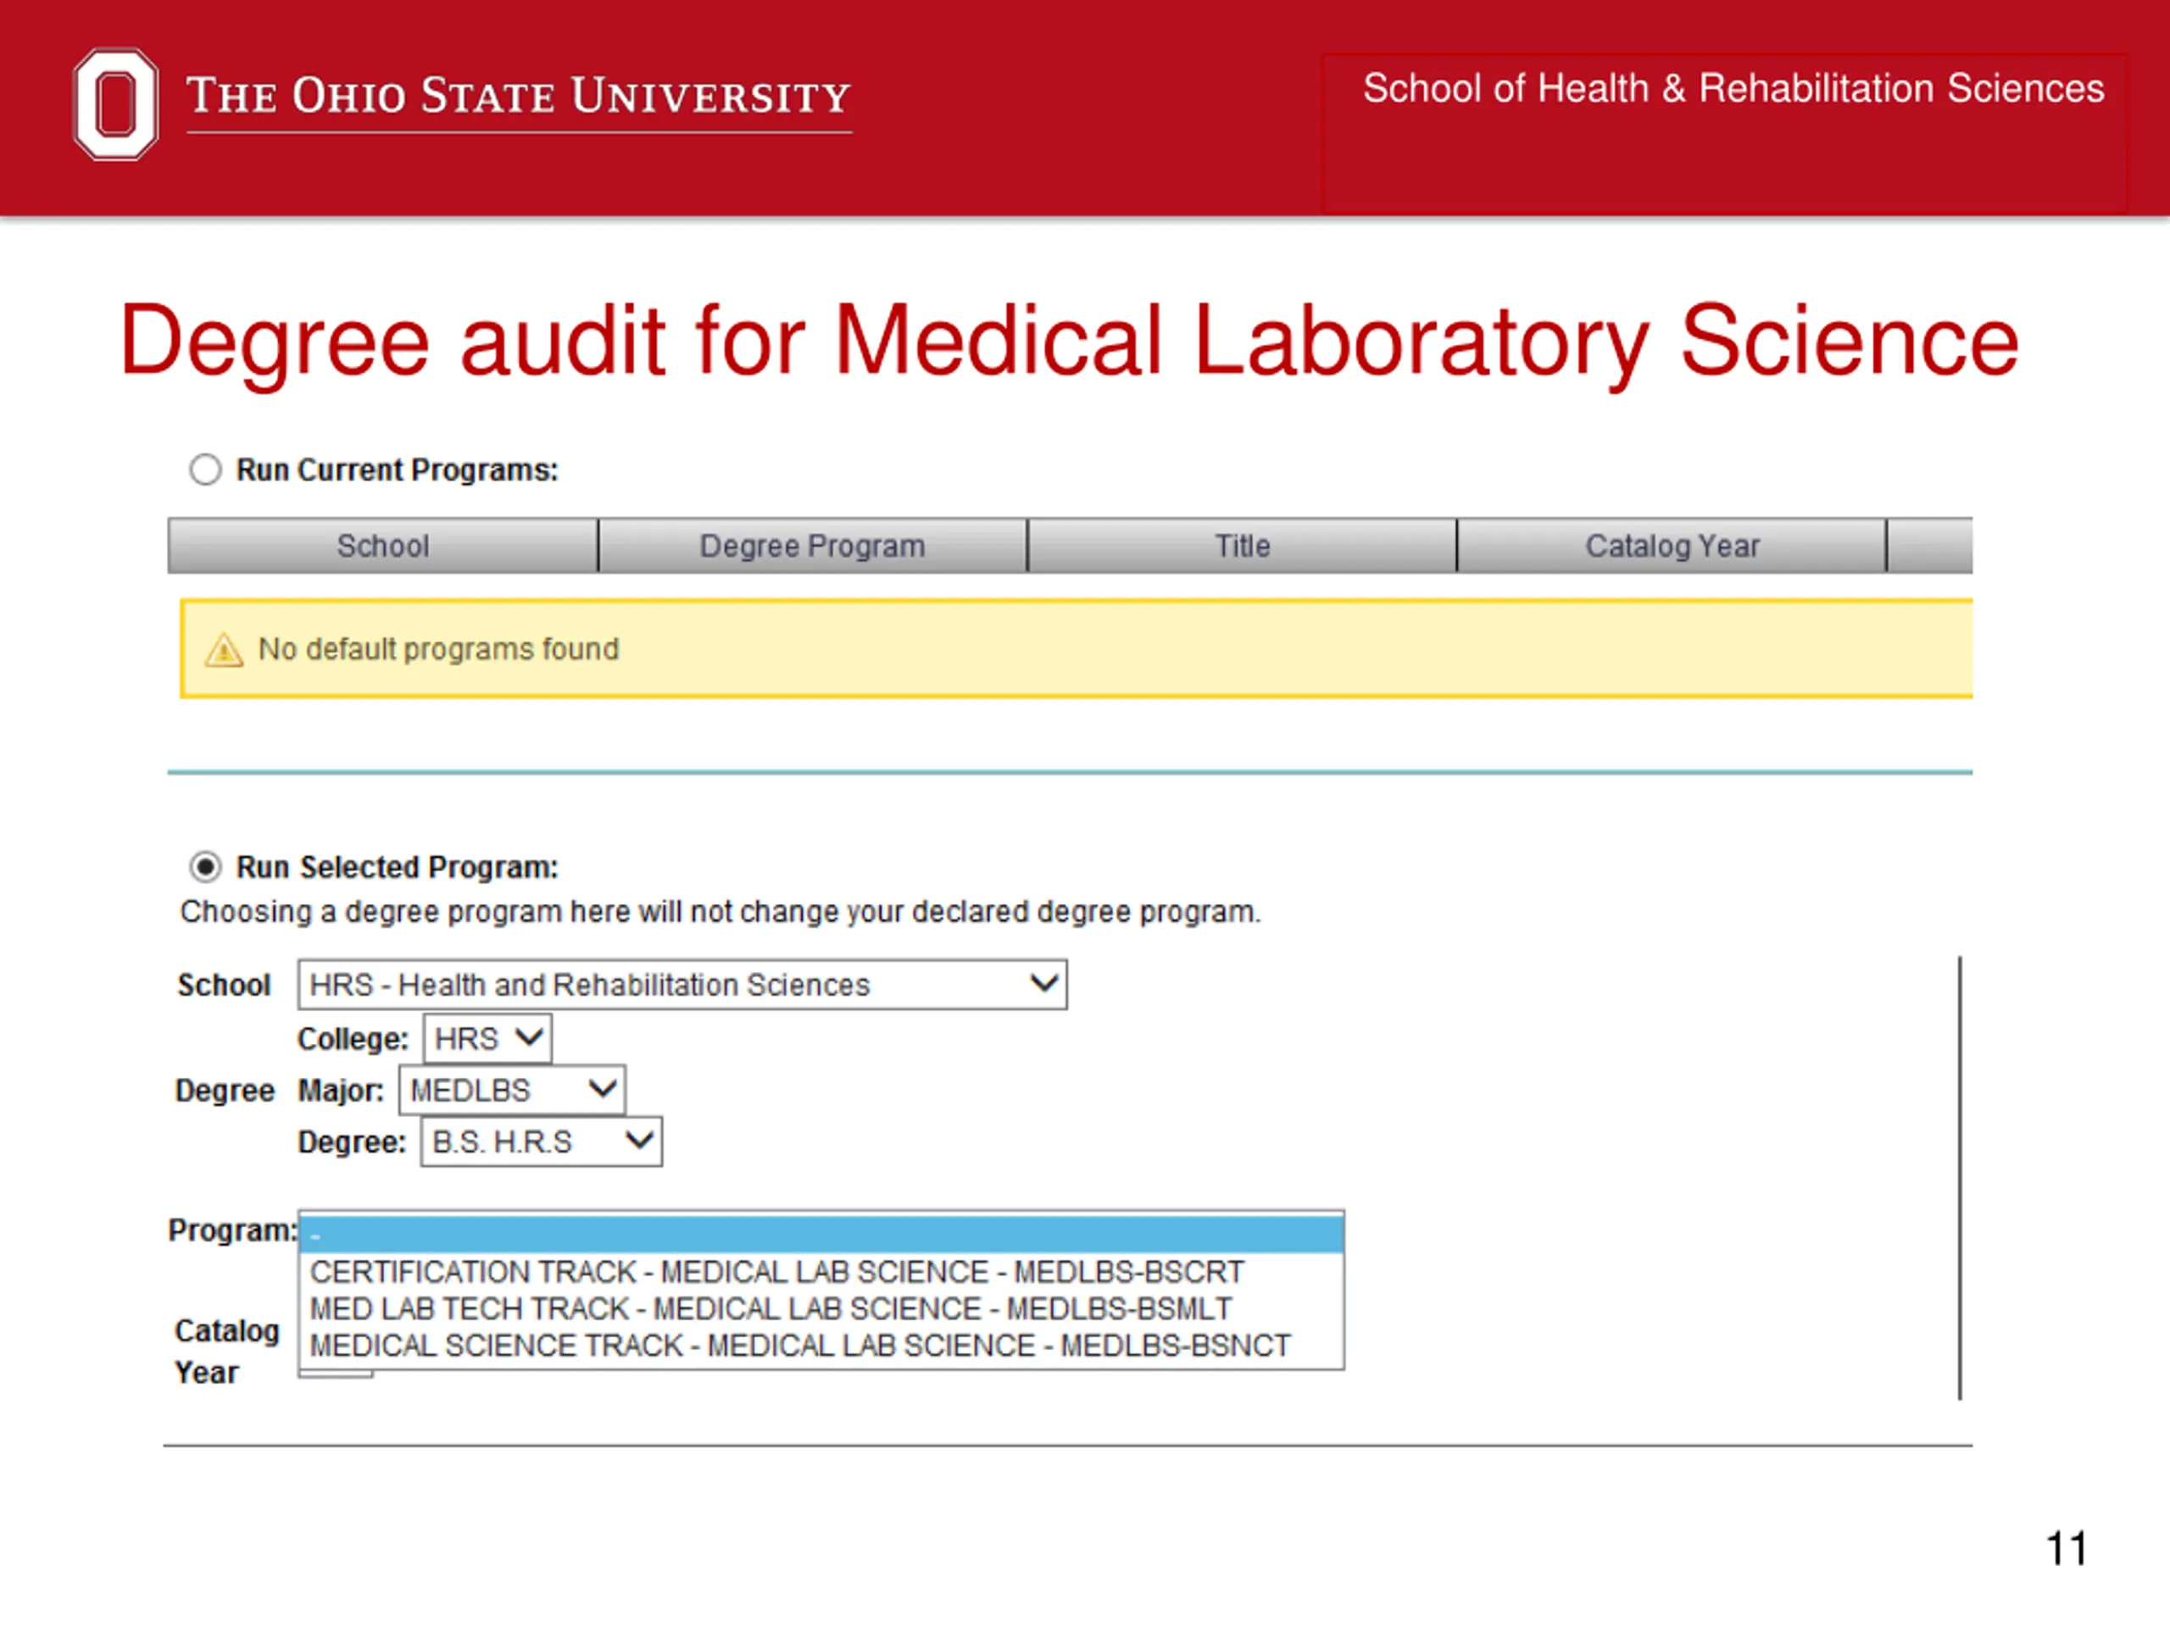Click the Catalog Year label
Viewport: 2170px width, 1627px height.
pyautogui.click(x=226, y=1352)
